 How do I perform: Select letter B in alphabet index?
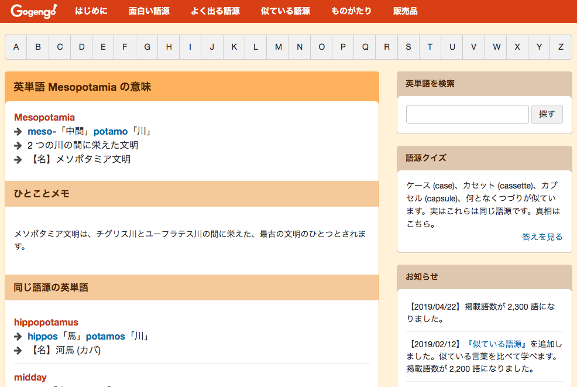pos(38,47)
